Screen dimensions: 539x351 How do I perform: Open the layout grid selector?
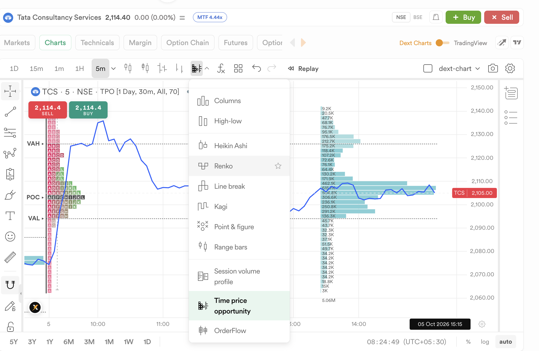pyautogui.click(x=238, y=68)
